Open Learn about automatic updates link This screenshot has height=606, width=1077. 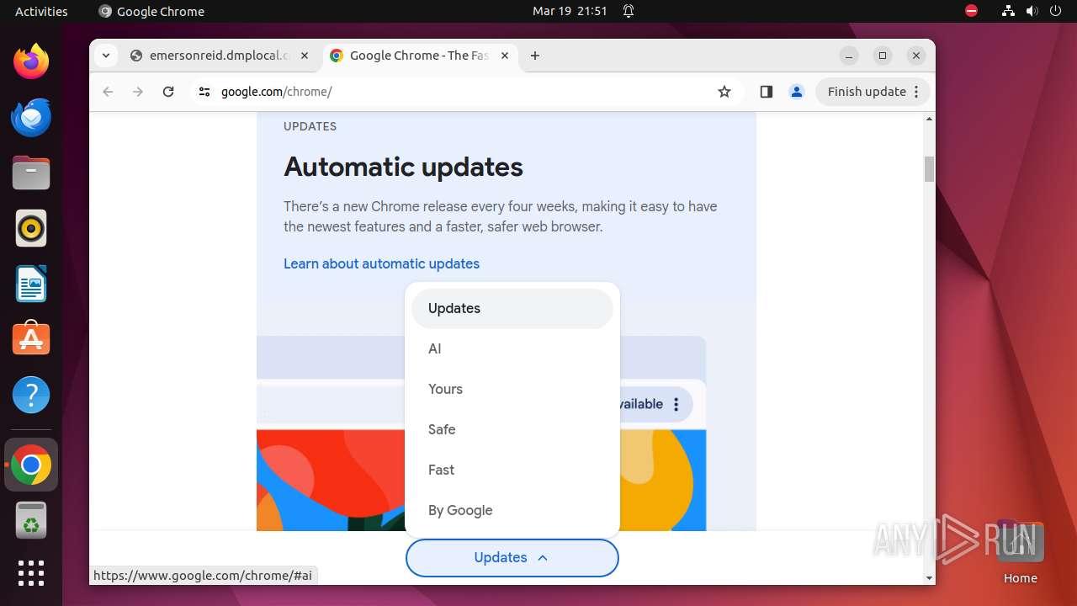point(381,263)
